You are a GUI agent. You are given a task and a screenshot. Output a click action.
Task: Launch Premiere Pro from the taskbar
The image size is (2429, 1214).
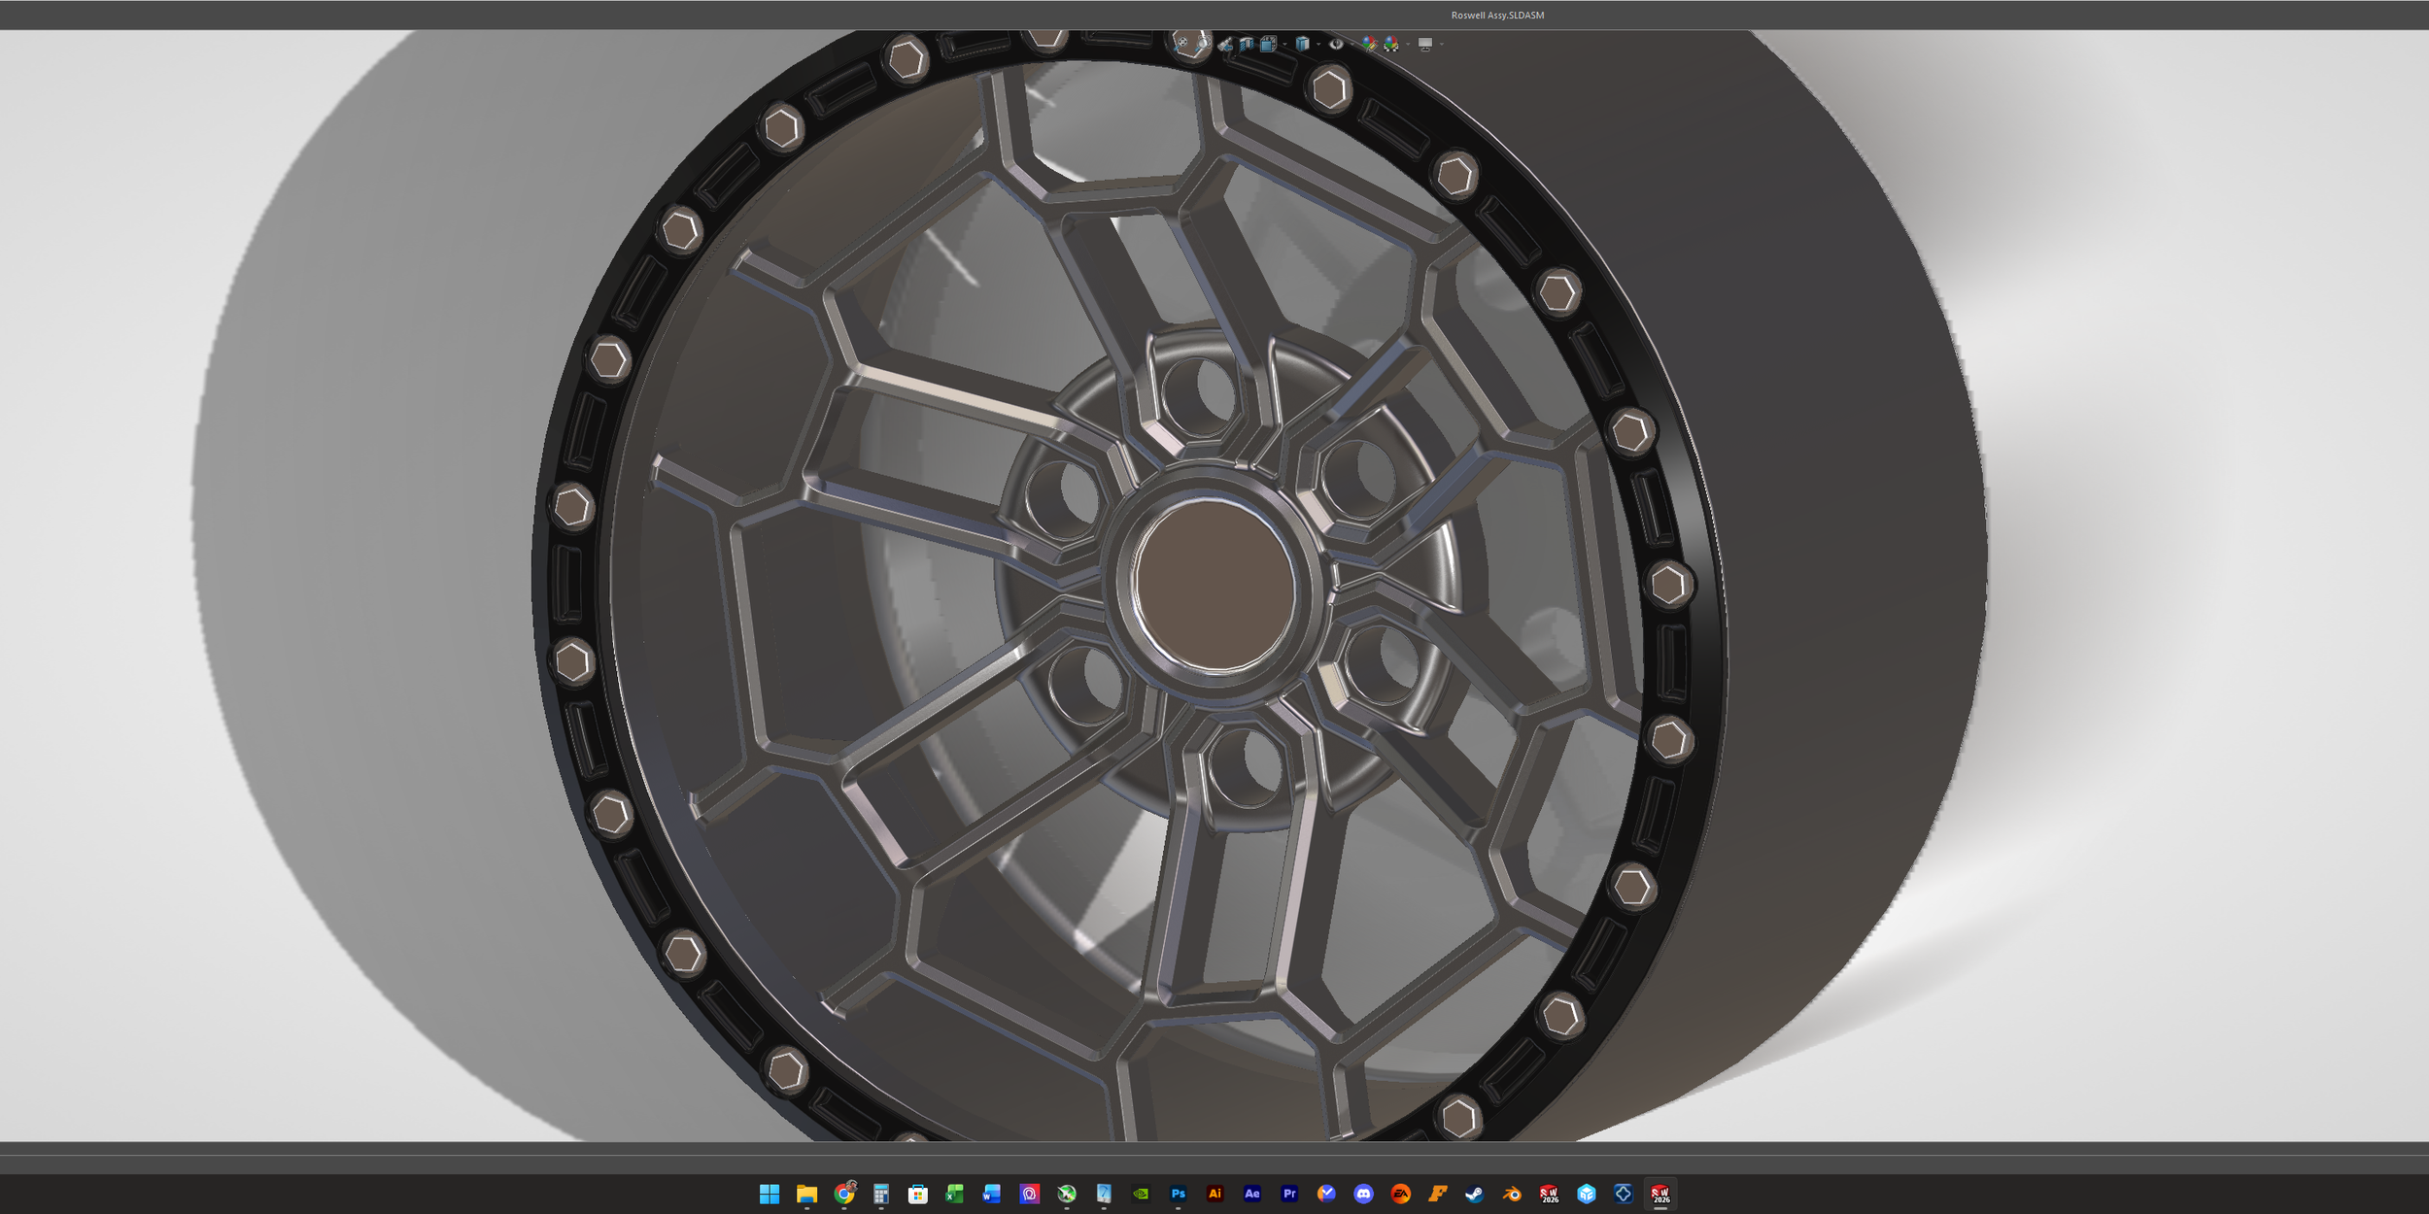1289,1194
